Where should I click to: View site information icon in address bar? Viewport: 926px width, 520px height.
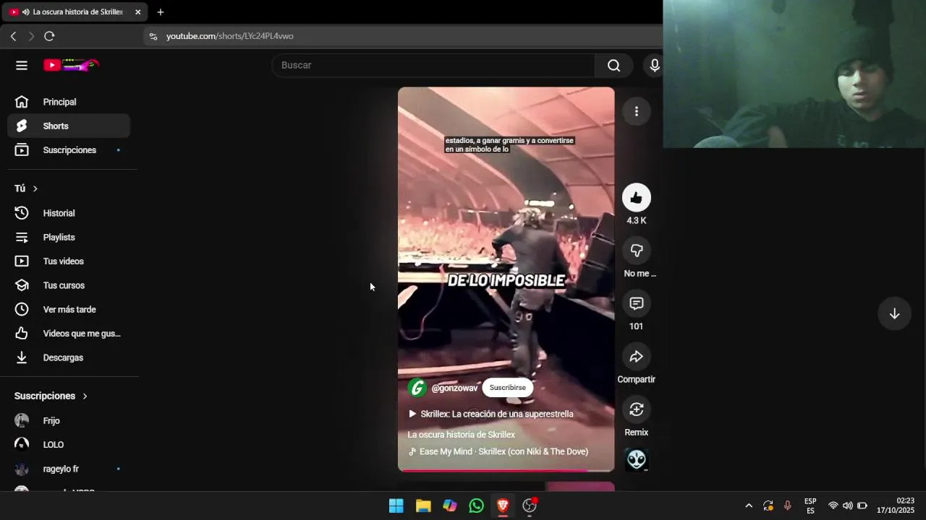pos(153,36)
